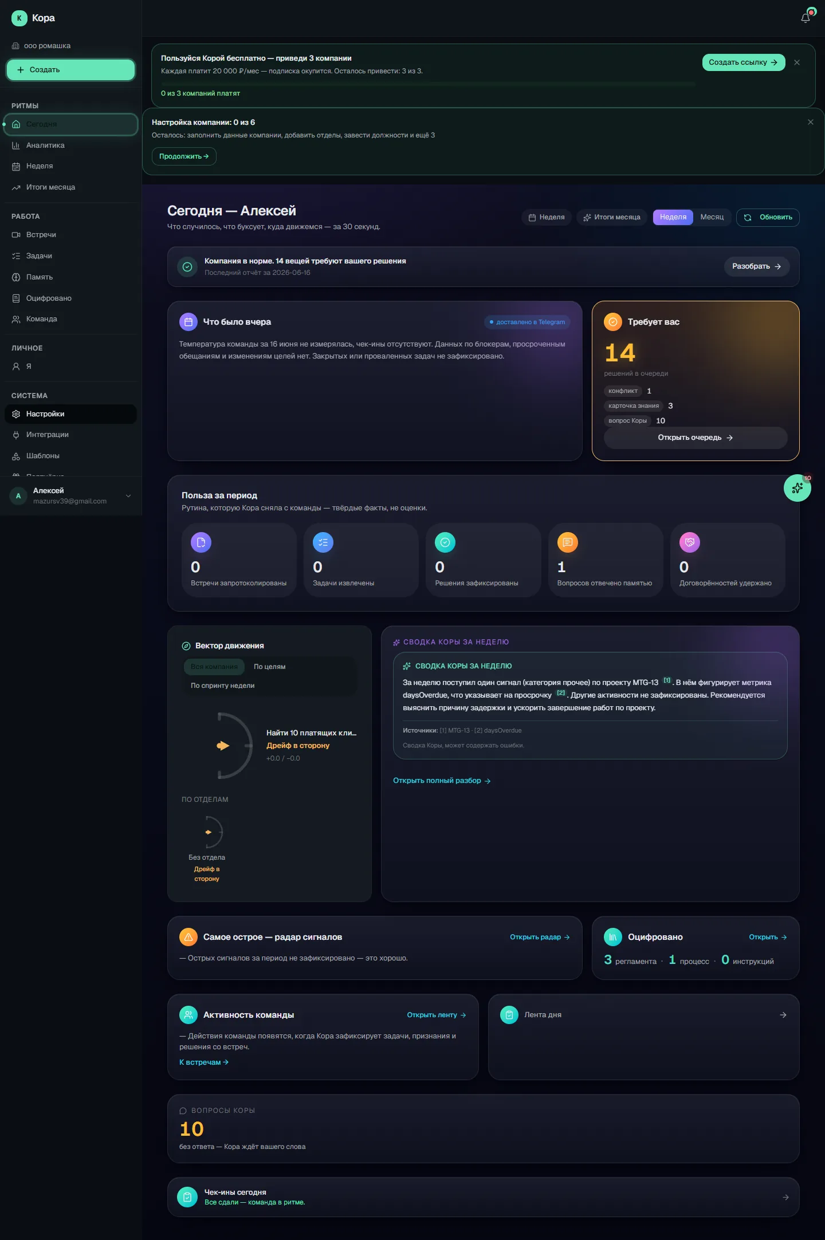Click the compass icon beside Вектор движения
The image size is (825, 1240).
coord(186,646)
